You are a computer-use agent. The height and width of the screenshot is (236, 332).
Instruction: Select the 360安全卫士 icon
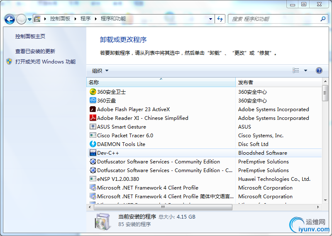93,92
